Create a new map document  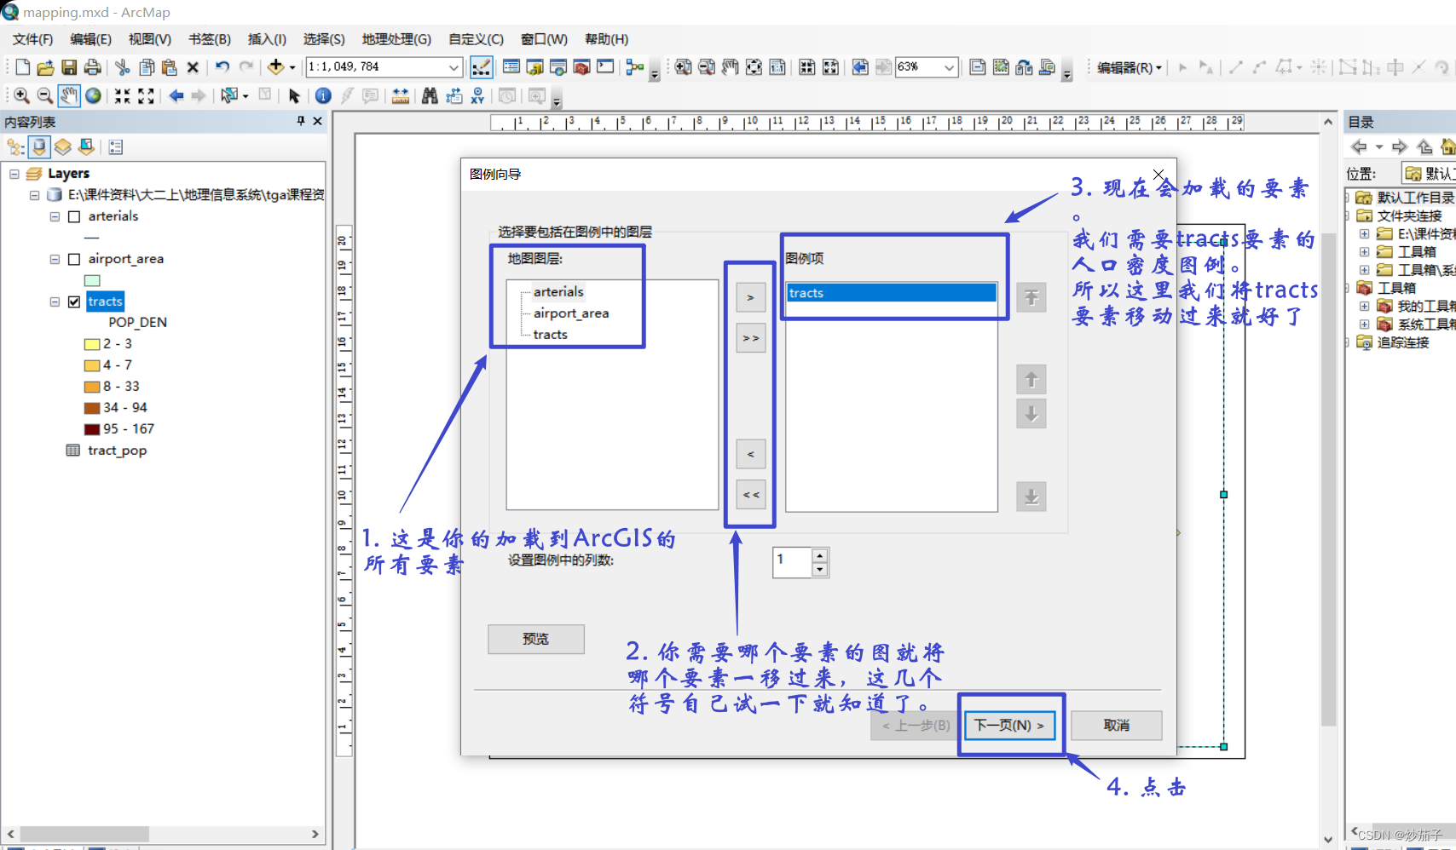tap(23, 67)
